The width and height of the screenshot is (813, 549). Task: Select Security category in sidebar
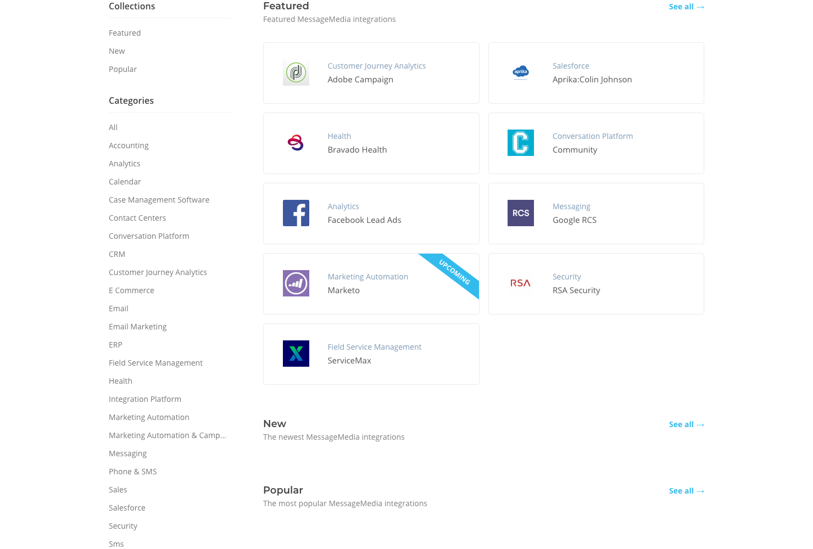tap(123, 526)
